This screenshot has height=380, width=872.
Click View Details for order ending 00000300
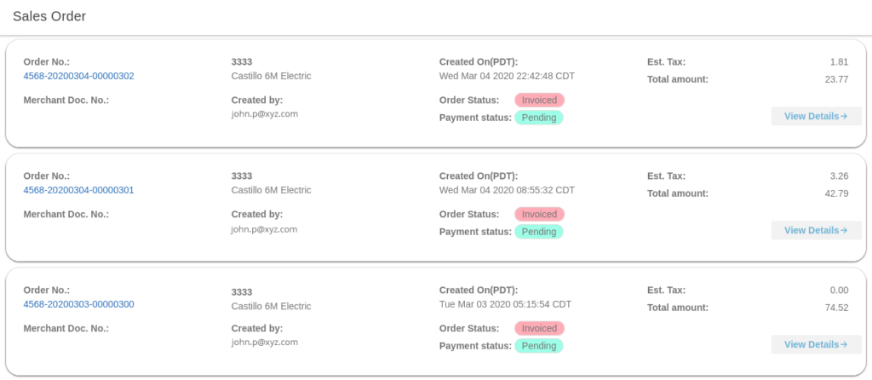coord(816,344)
